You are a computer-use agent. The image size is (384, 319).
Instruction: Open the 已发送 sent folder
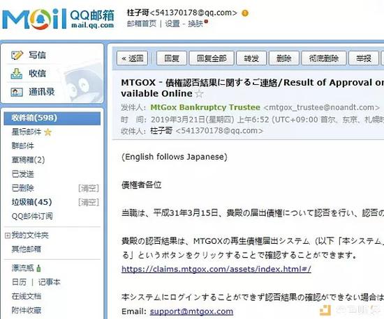(x=22, y=174)
